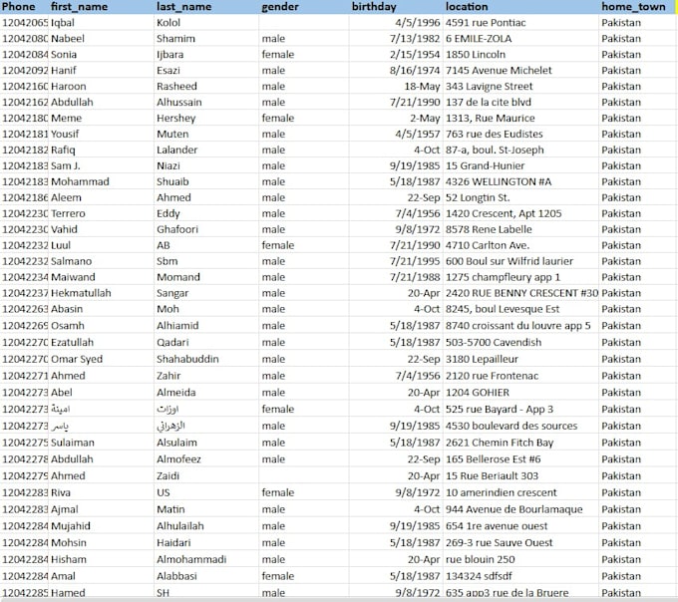Click the location '763 rue des Eudistes'
Image resolution: width=678 pixels, height=602 pixels.
tap(494, 134)
